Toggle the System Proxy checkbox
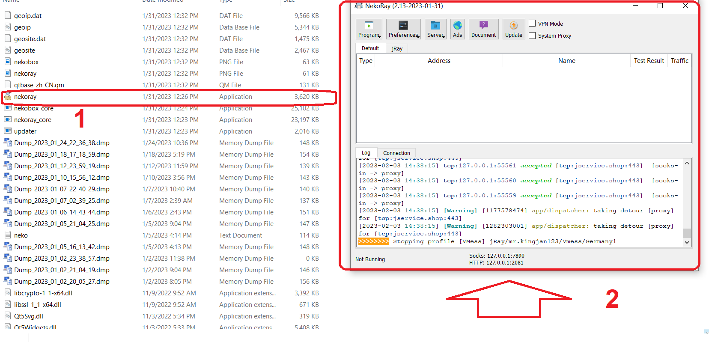This screenshot has width=709, height=342. point(532,36)
